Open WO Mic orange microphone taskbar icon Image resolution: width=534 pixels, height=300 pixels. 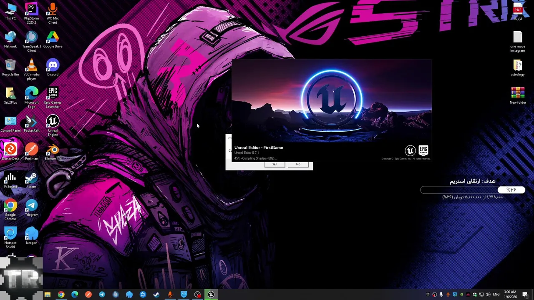coord(170,295)
